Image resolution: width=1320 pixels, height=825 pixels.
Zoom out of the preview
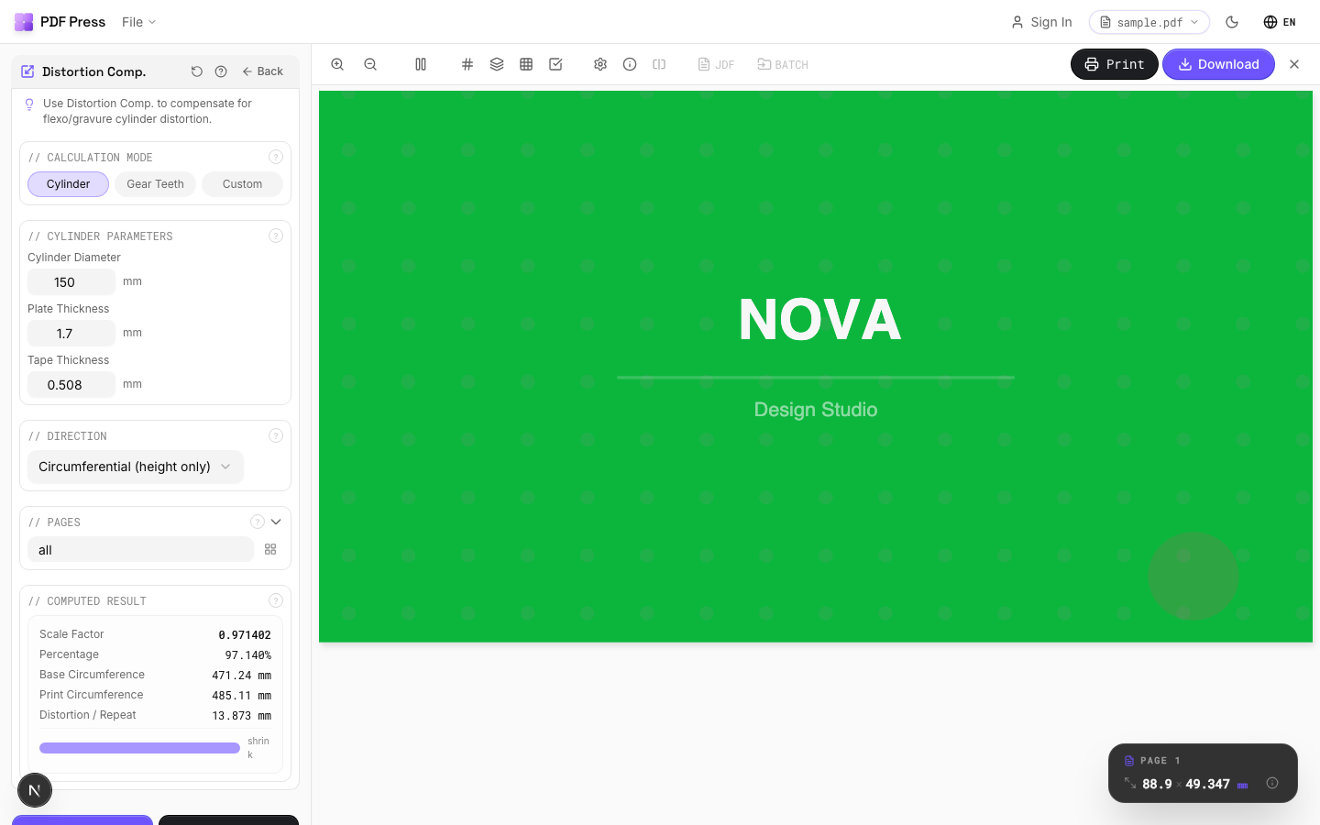pyautogui.click(x=370, y=64)
